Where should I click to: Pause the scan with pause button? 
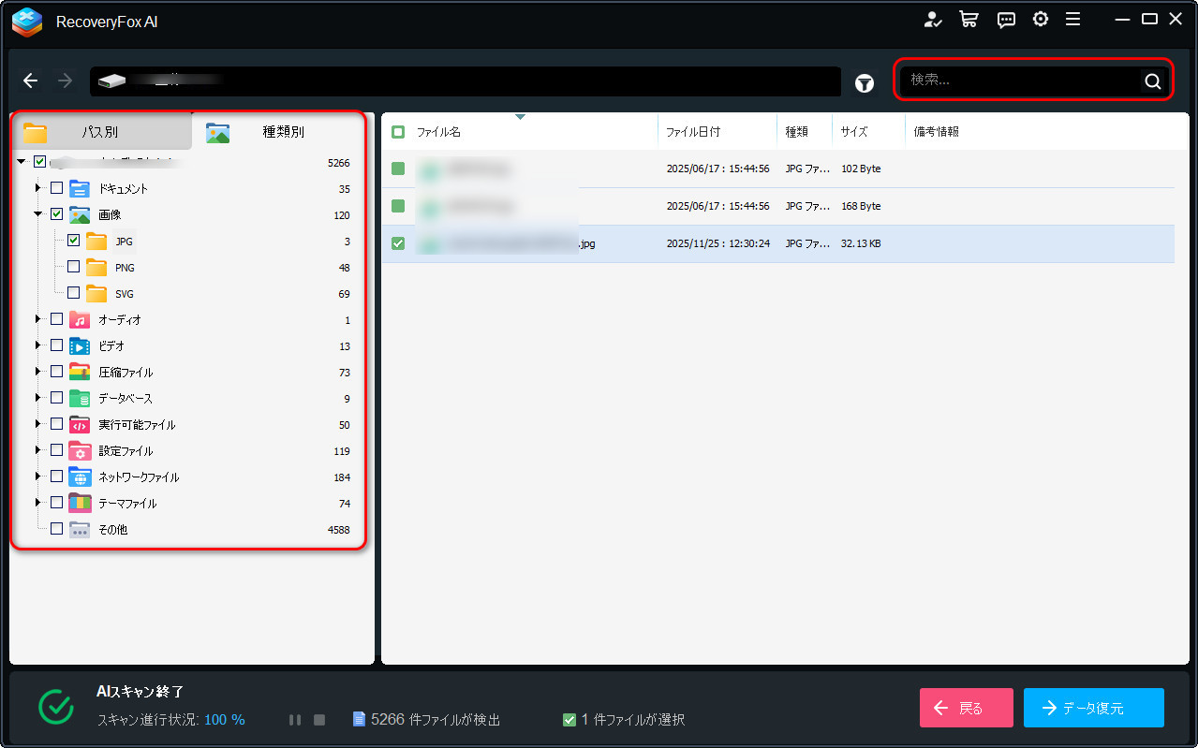[x=295, y=720]
